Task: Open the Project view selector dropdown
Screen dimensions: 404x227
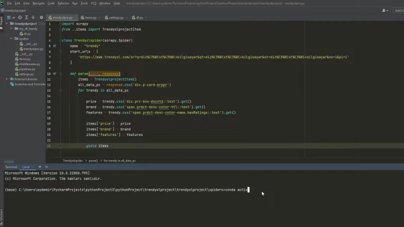Action: pyautogui.click(x=10, y=17)
